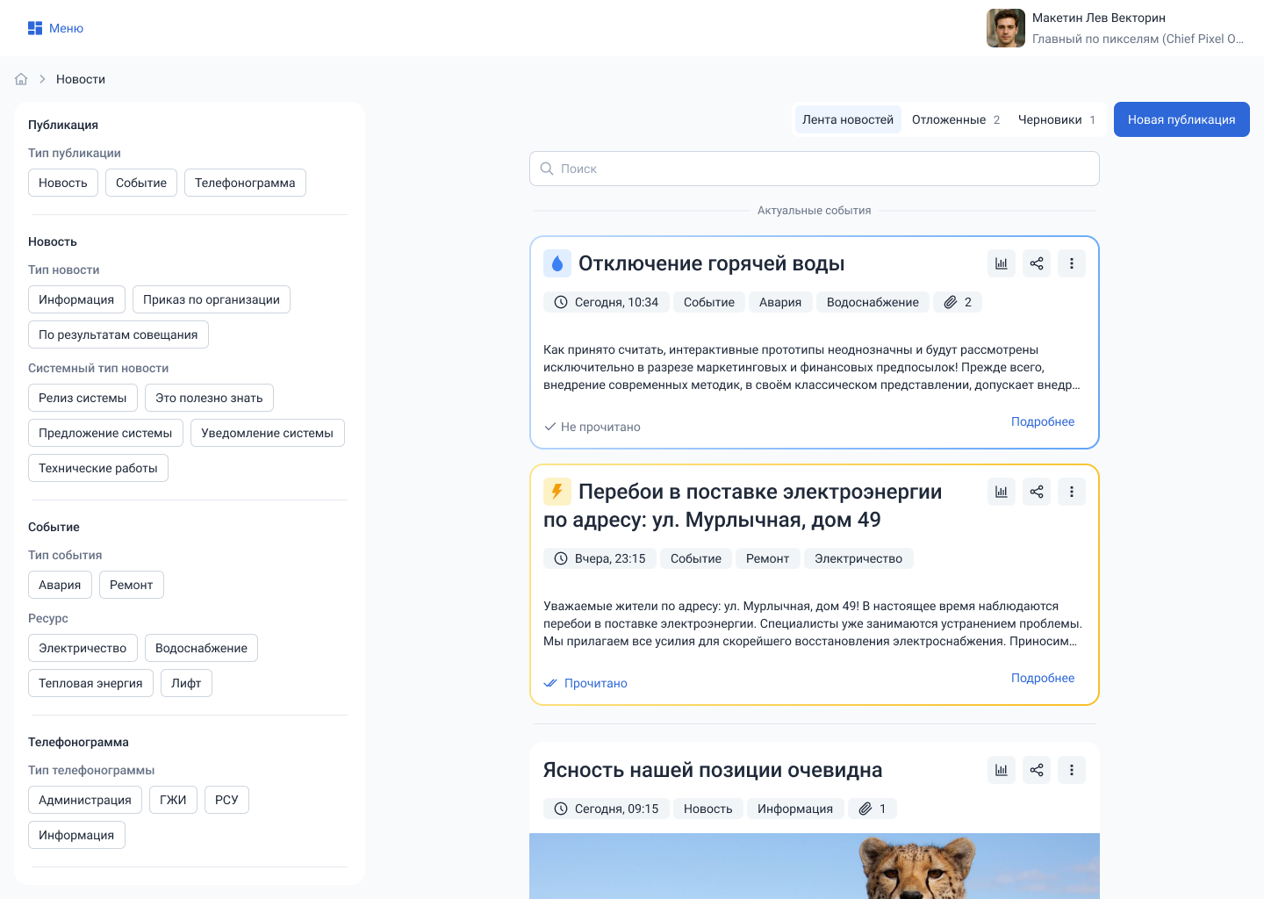
Task: Toggle the Телефонограмма publication type filter
Action: click(x=245, y=183)
